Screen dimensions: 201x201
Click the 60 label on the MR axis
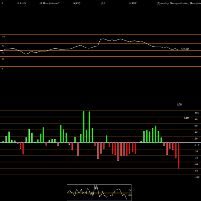196,126
